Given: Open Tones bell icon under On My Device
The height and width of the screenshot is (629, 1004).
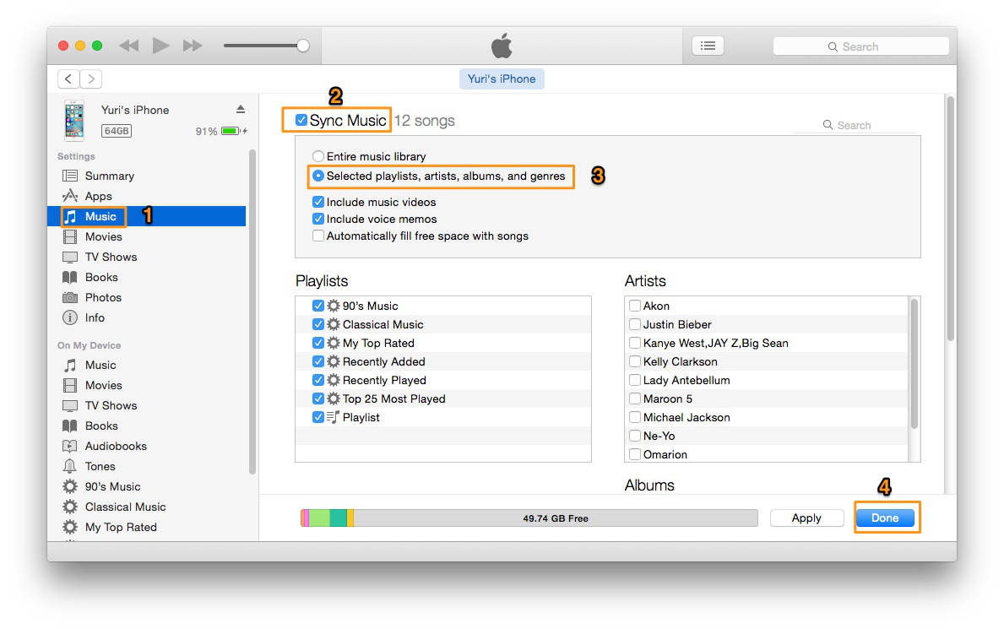Looking at the screenshot, I should tap(70, 466).
